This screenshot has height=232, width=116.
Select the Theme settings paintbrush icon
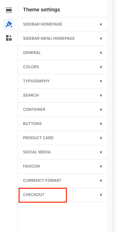pos(9,24)
